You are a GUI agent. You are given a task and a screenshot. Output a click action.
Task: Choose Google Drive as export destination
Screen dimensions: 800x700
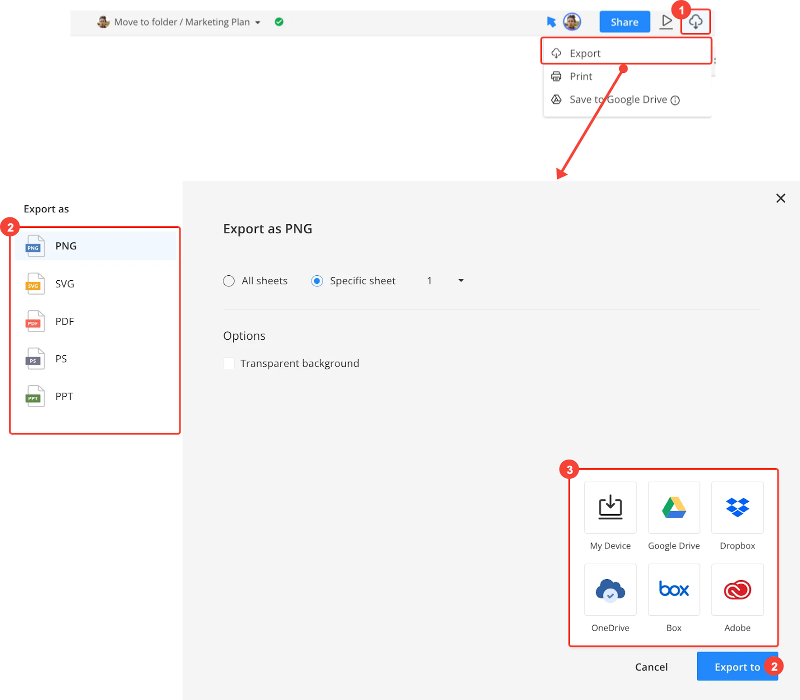[x=674, y=508]
